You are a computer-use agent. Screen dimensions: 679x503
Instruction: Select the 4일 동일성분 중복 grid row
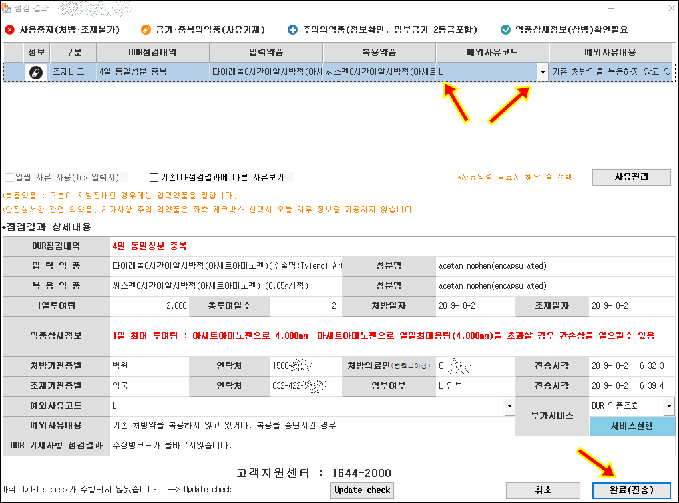[x=152, y=72]
